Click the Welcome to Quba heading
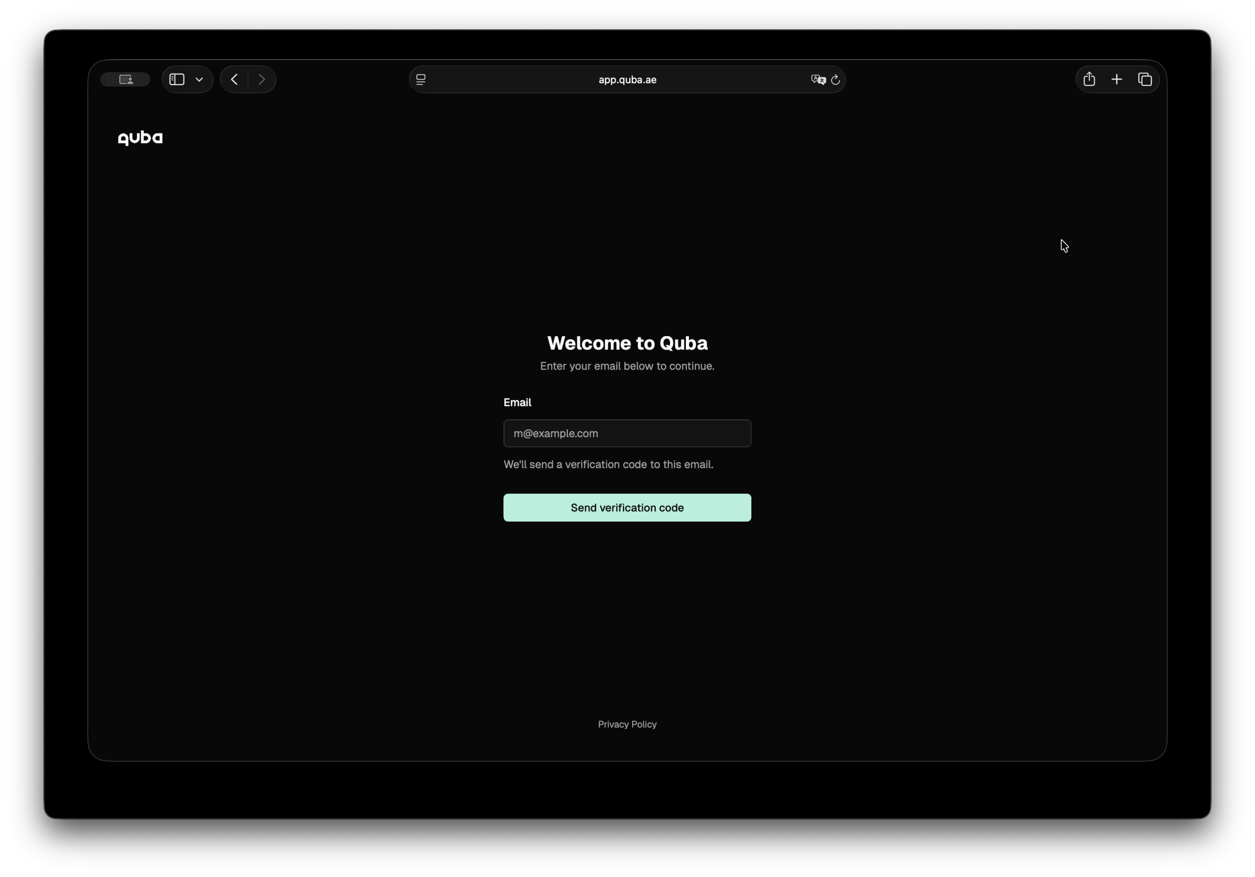The width and height of the screenshot is (1255, 877). click(627, 343)
